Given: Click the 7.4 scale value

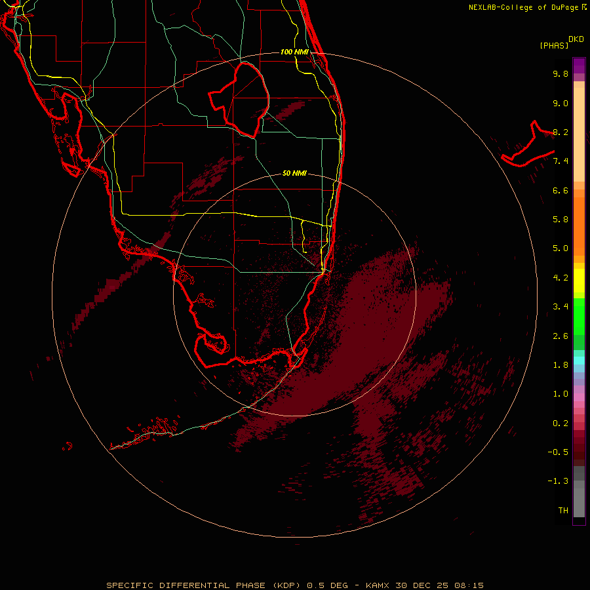Looking at the screenshot, I should click(560, 161).
